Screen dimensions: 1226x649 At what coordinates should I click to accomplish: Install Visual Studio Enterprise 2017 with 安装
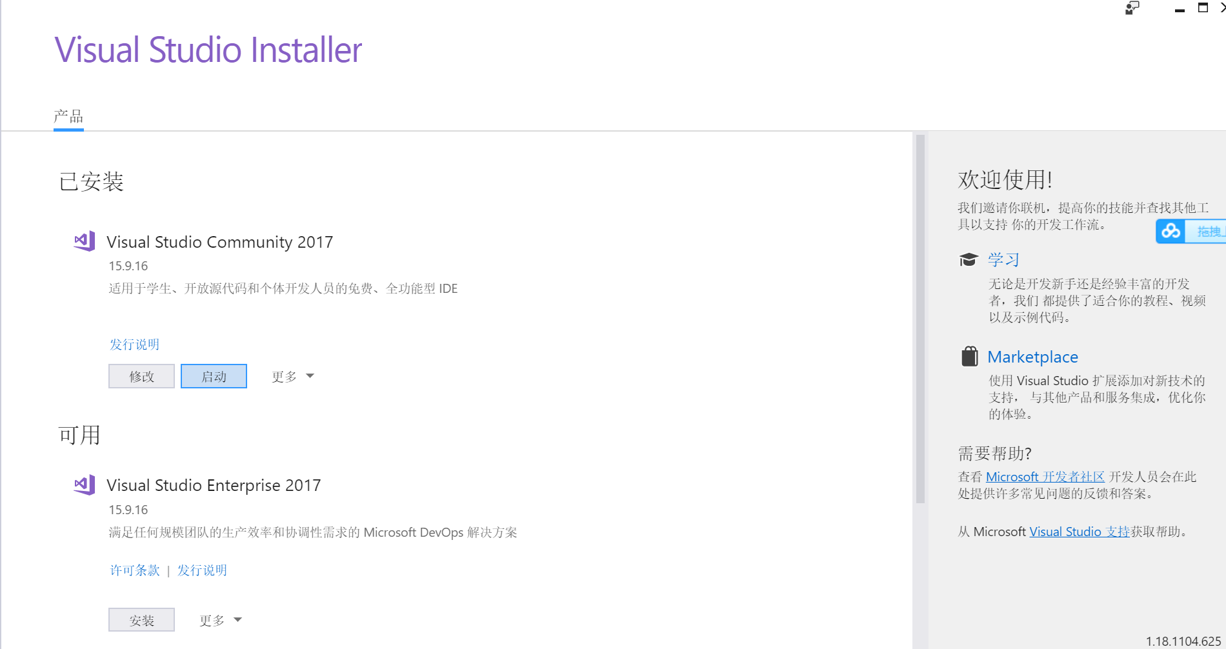point(141,620)
